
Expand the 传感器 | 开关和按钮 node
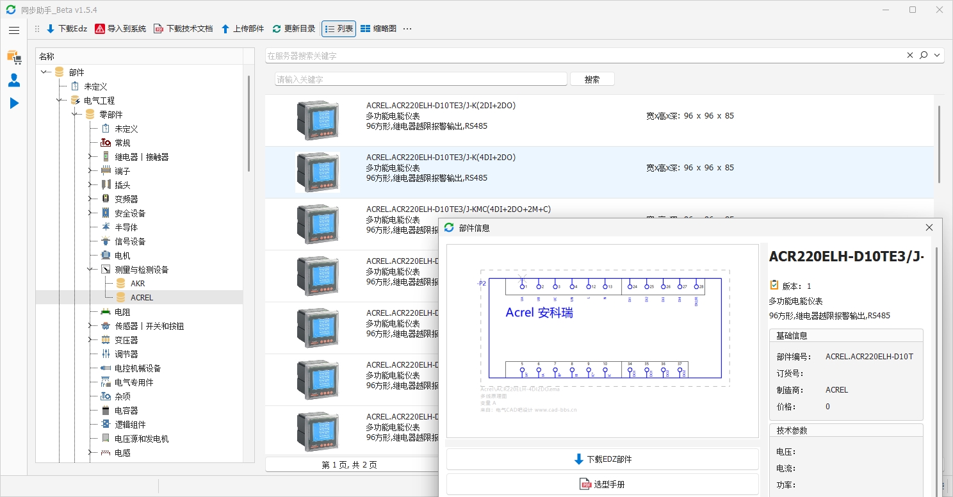90,326
